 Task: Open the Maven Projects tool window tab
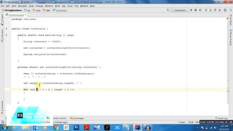click(x=231, y=37)
